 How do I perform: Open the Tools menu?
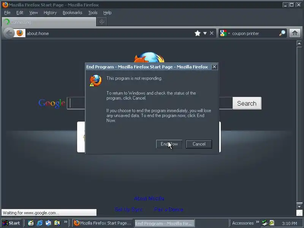pos(93,13)
